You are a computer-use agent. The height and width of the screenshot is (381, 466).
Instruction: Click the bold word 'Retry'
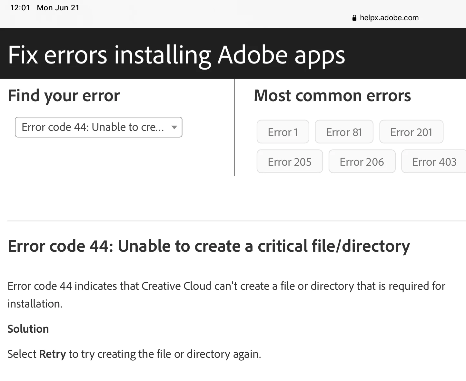pos(53,354)
